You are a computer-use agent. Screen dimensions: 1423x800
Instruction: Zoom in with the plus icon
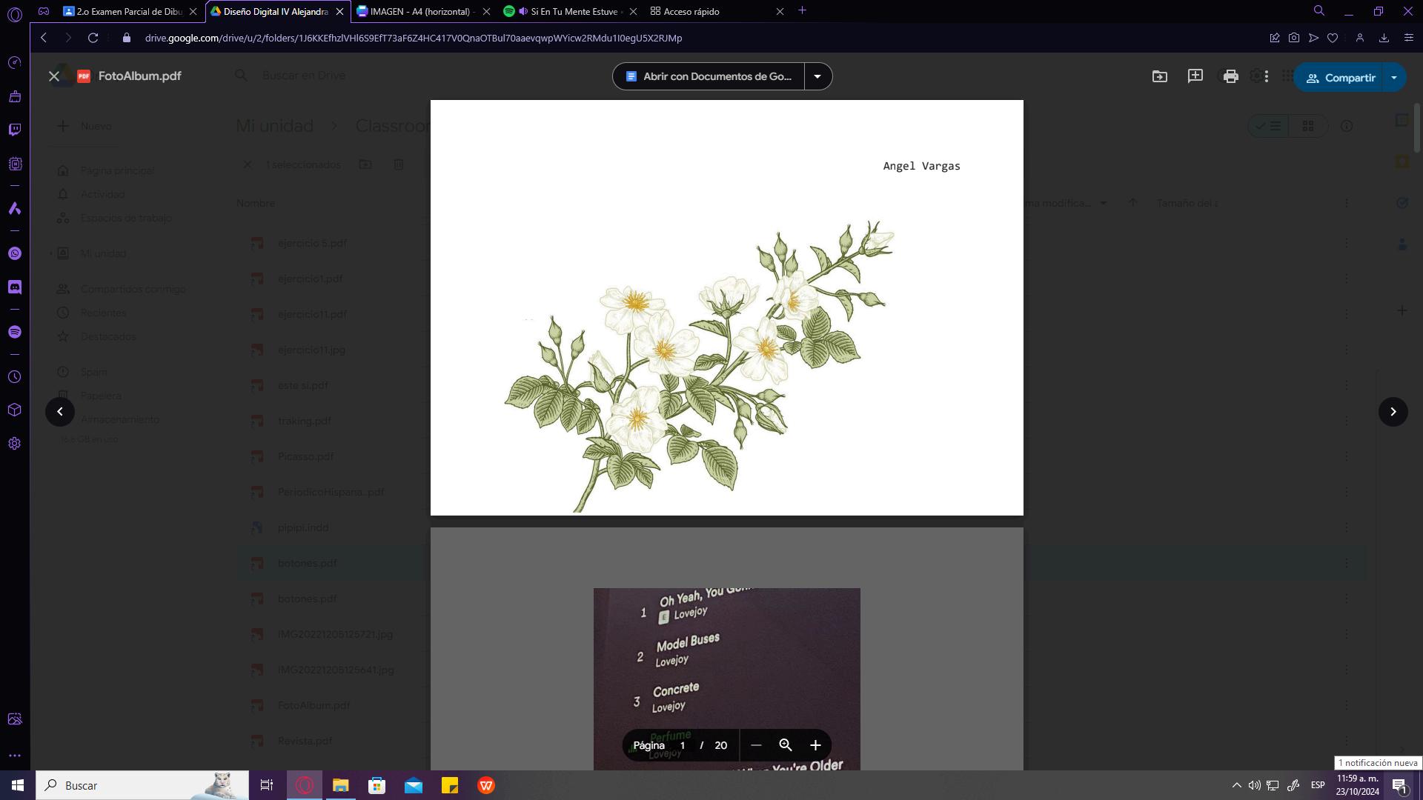[x=815, y=745]
